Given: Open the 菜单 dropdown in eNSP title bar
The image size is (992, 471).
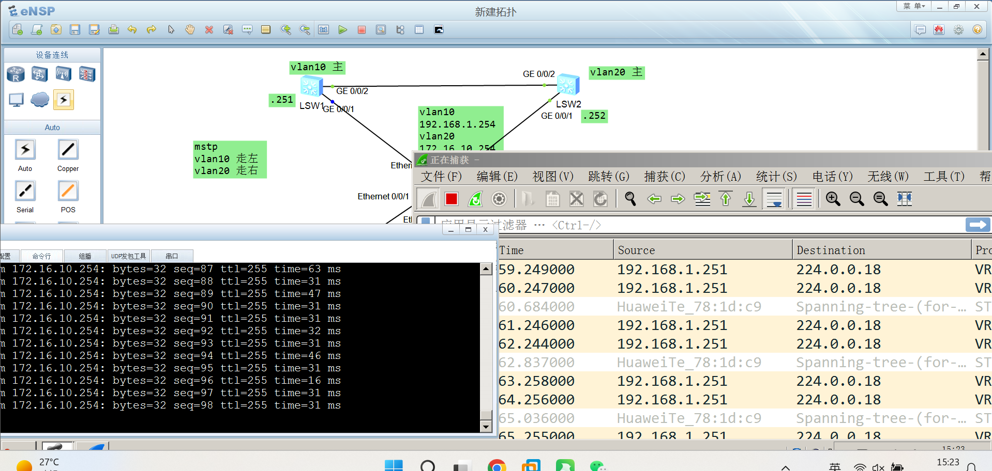Looking at the screenshot, I should (914, 6).
